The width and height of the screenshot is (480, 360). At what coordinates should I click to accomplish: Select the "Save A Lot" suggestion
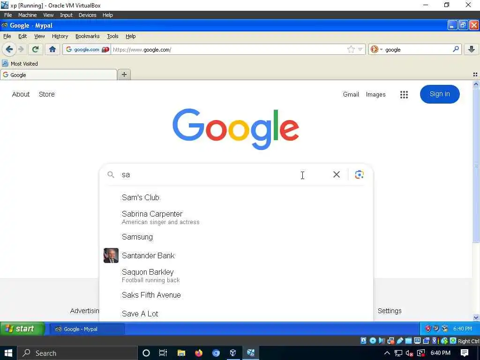[x=140, y=314]
